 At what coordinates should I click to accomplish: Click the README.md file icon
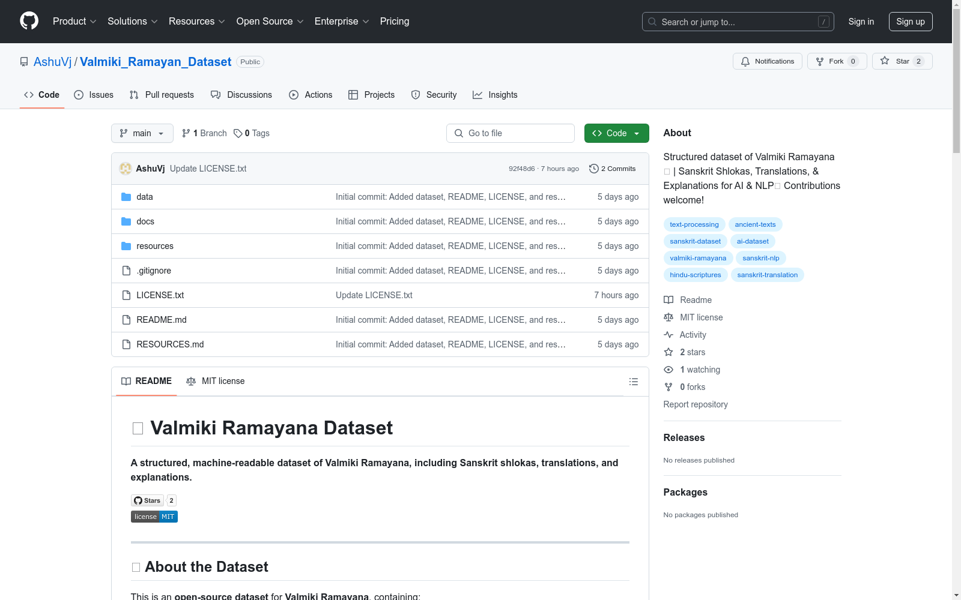click(x=126, y=320)
